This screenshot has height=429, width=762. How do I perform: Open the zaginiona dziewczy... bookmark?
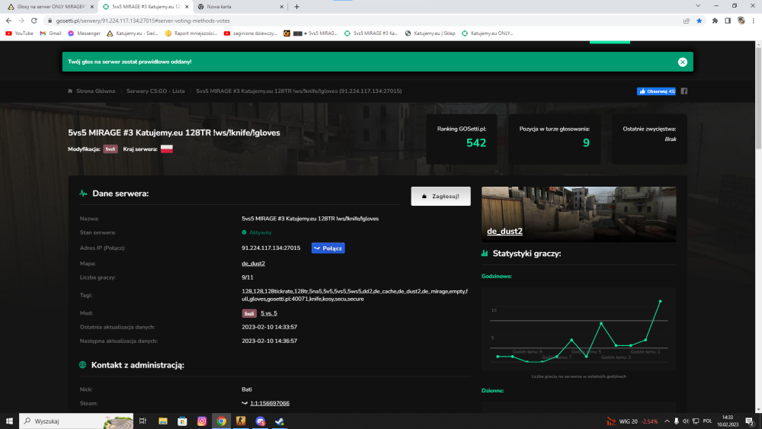point(250,34)
